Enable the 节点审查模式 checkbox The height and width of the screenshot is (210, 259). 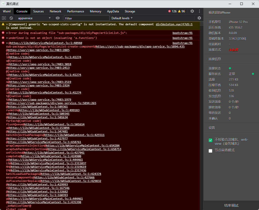point(210,151)
